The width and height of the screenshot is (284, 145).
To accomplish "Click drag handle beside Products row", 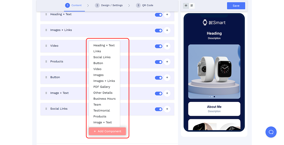I will point(46,62).
